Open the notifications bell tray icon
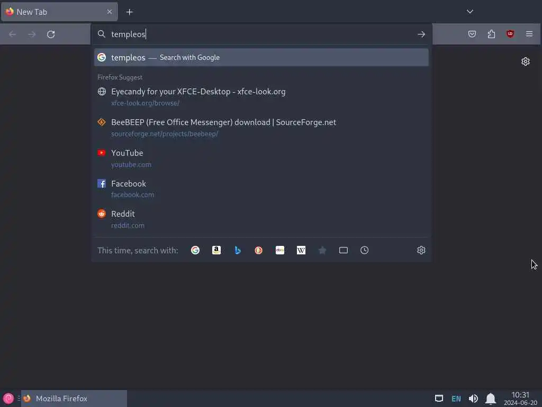Image resolution: width=542 pixels, height=407 pixels. 491,399
